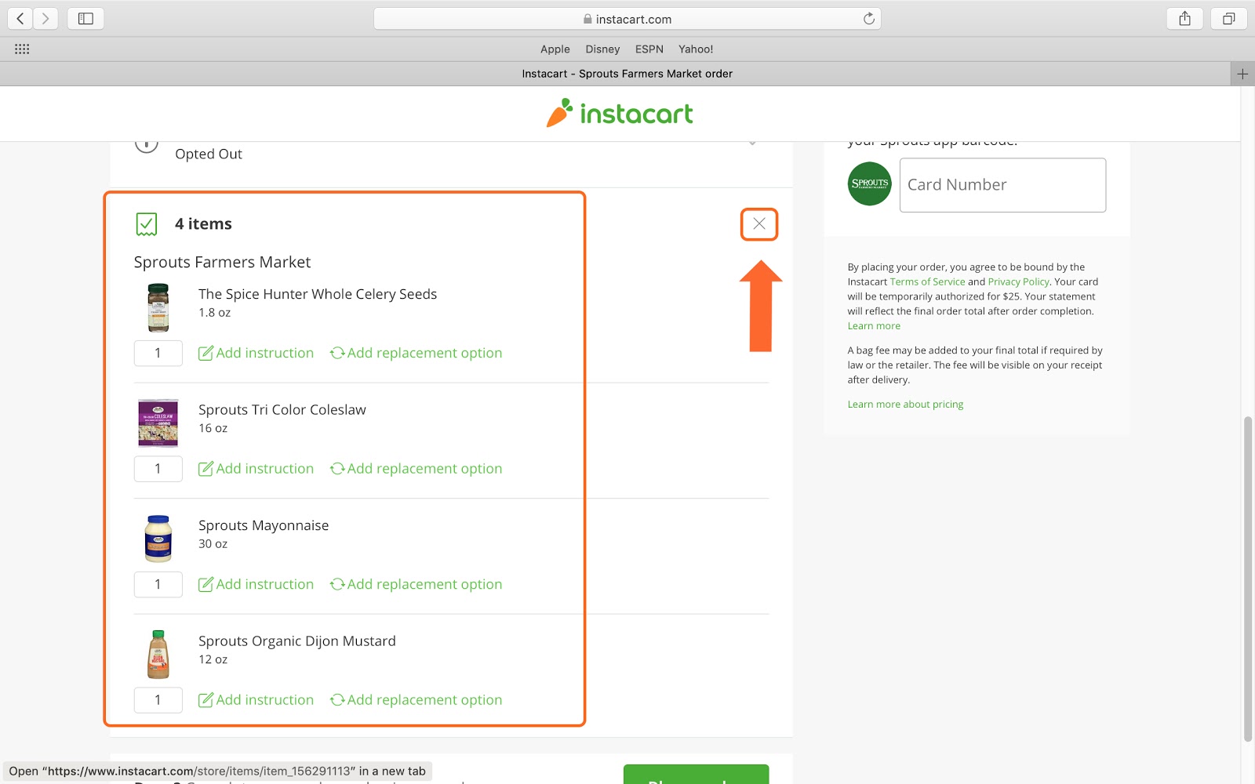Screen dimensions: 1255x784
Task: Add replacement option for Tri Color Coleslaw
Action: click(x=416, y=469)
